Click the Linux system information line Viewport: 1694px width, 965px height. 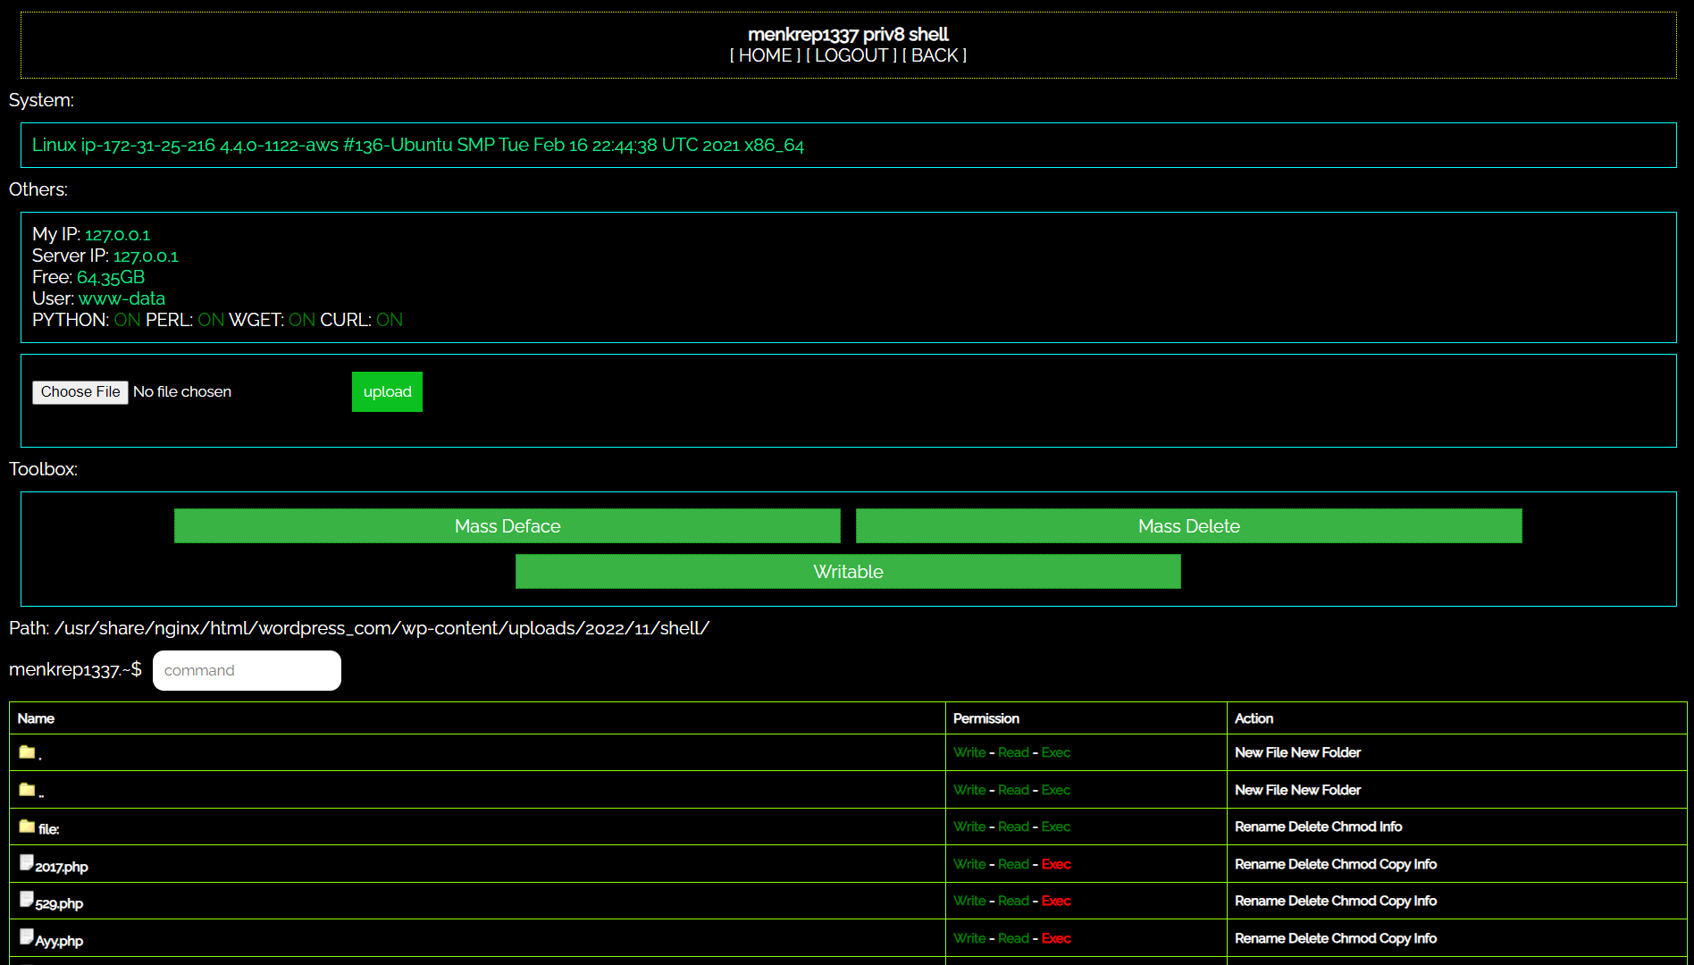(418, 145)
